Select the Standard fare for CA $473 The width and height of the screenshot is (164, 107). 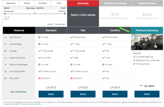pos(51,94)
